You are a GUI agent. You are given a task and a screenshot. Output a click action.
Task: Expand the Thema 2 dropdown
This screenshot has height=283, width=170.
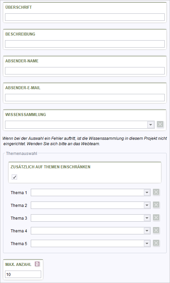(x=147, y=205)
